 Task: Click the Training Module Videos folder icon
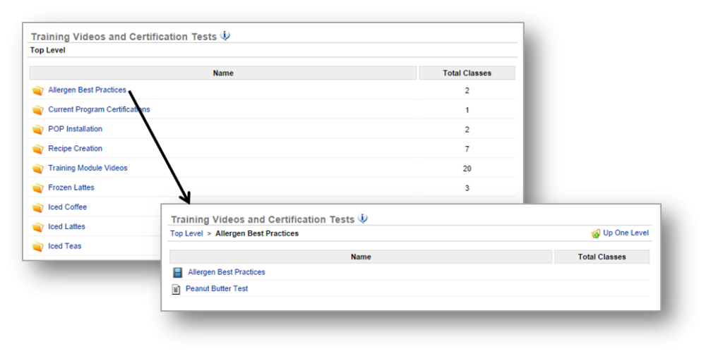37,169
